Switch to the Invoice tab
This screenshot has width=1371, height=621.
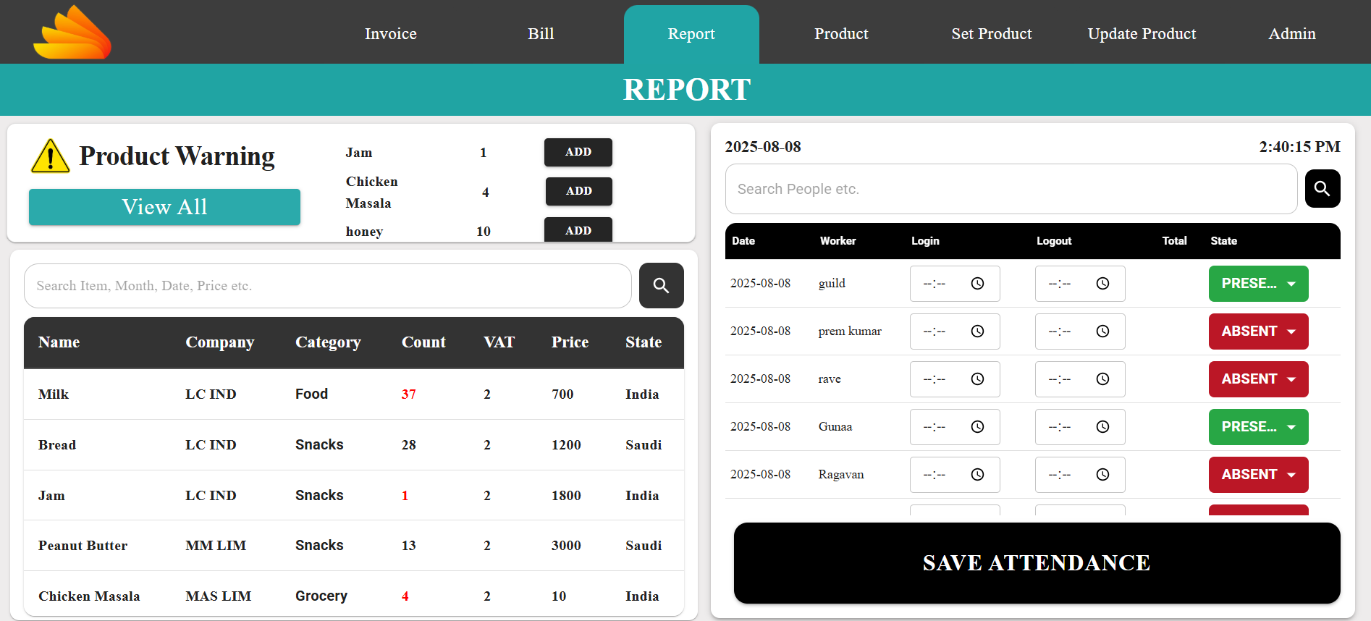[390, 34]
